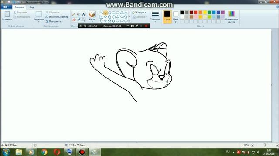The width and height of the screenshot is (279, 156).
Task: Open Opera browser from the taskbar
Action: tap(57, 152)
